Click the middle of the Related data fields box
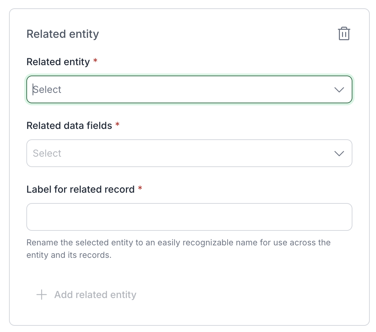The height and width of the screenshot is (332, 376). coord(189,153)
